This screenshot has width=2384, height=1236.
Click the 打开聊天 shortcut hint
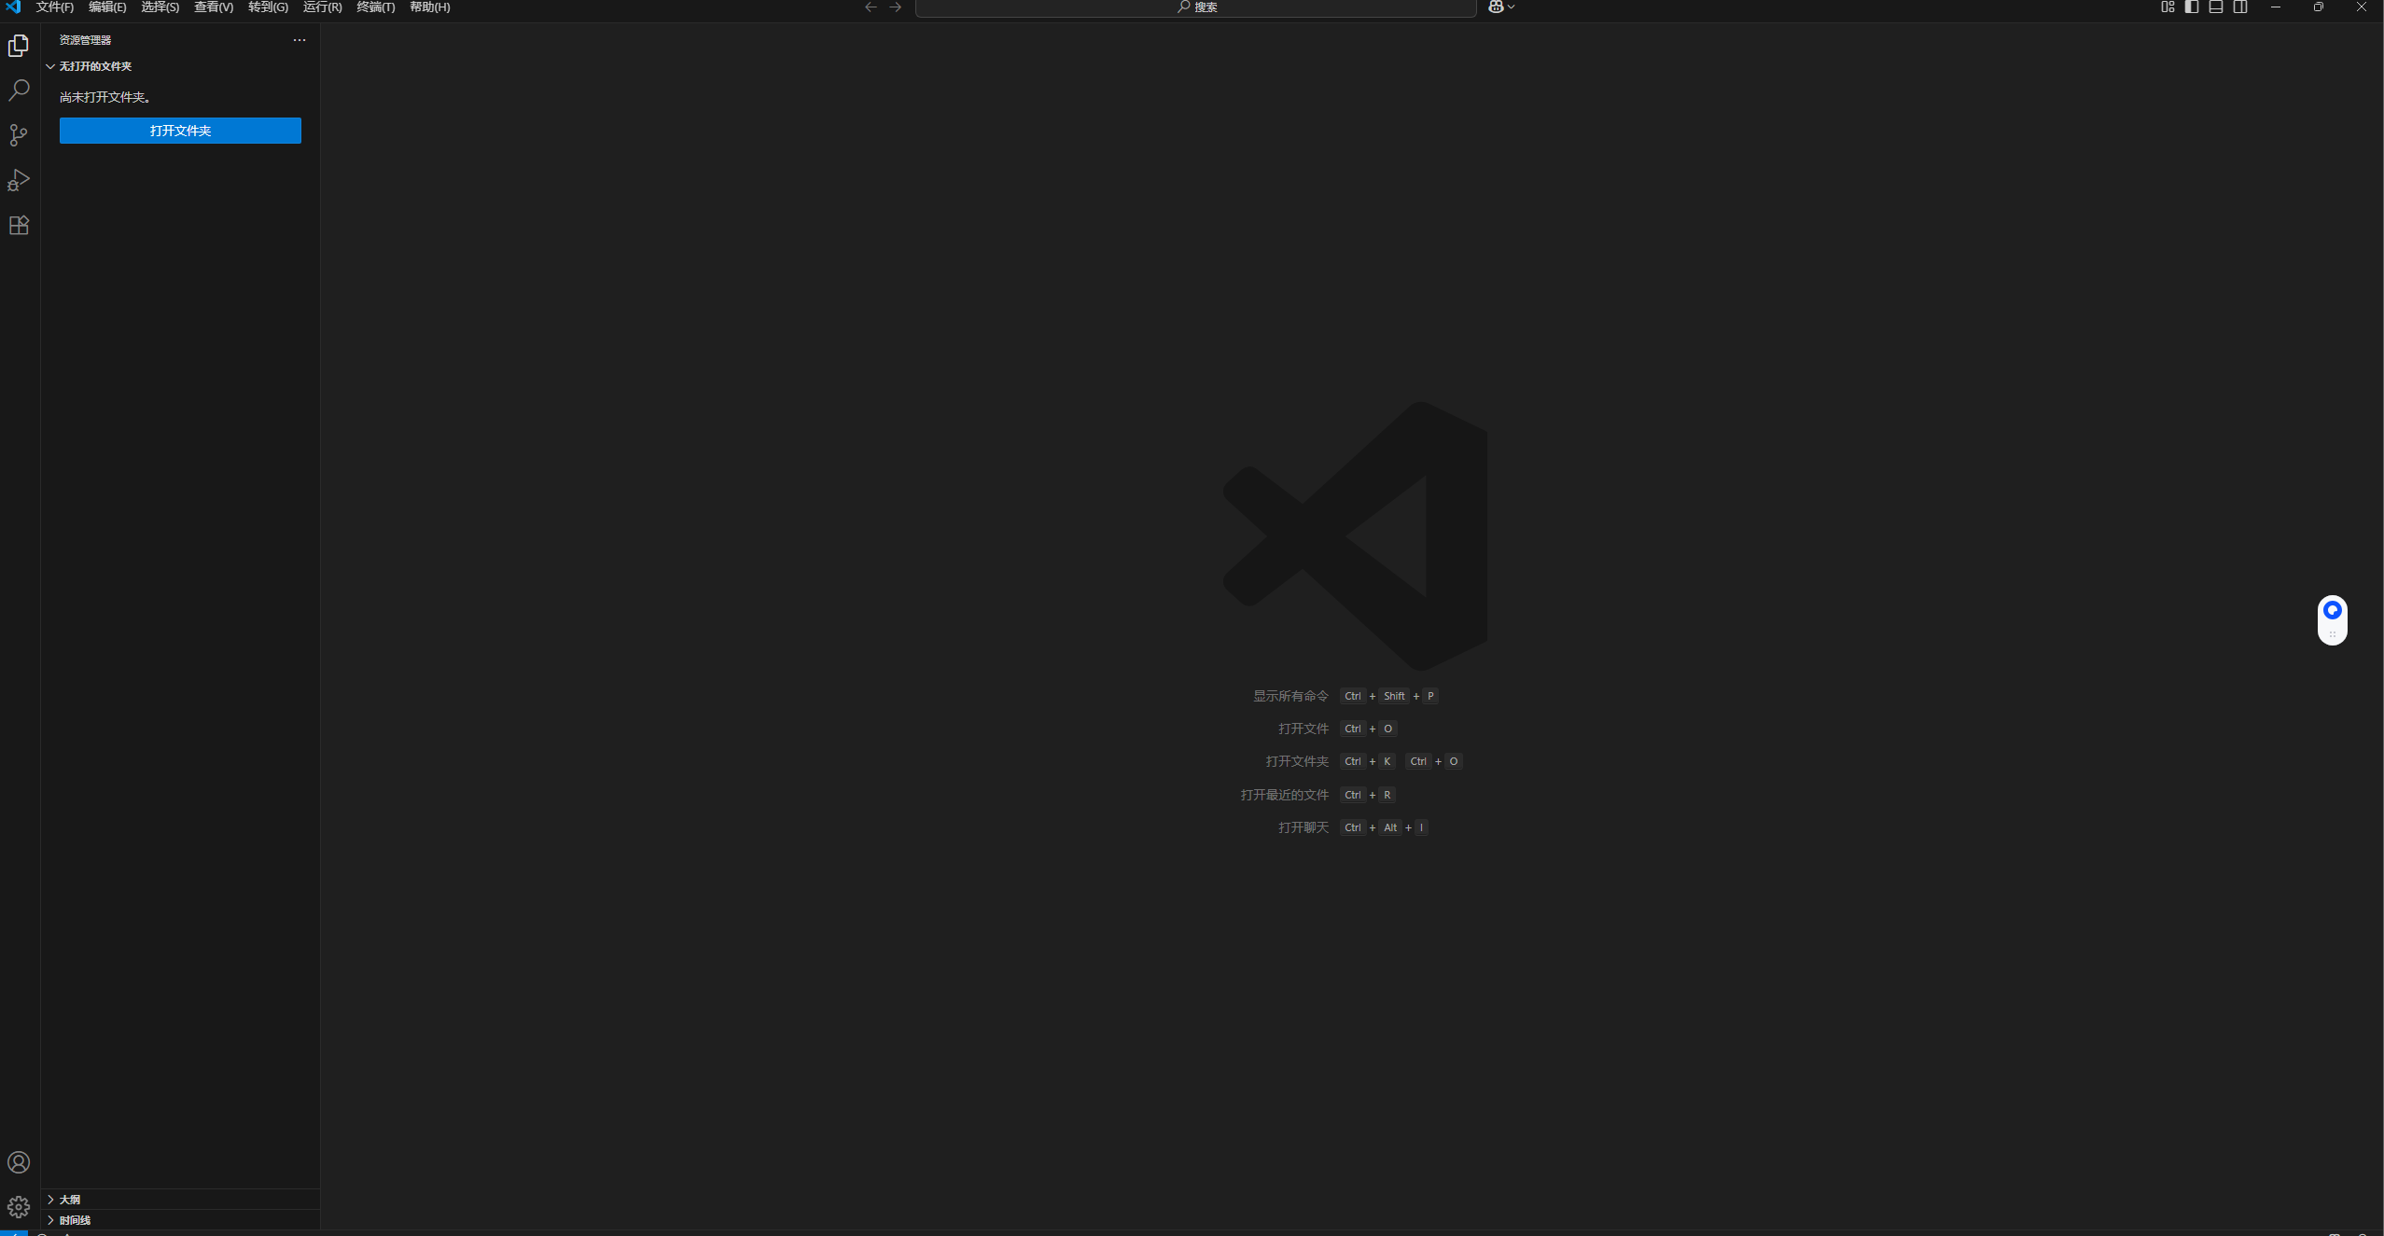1304,827
